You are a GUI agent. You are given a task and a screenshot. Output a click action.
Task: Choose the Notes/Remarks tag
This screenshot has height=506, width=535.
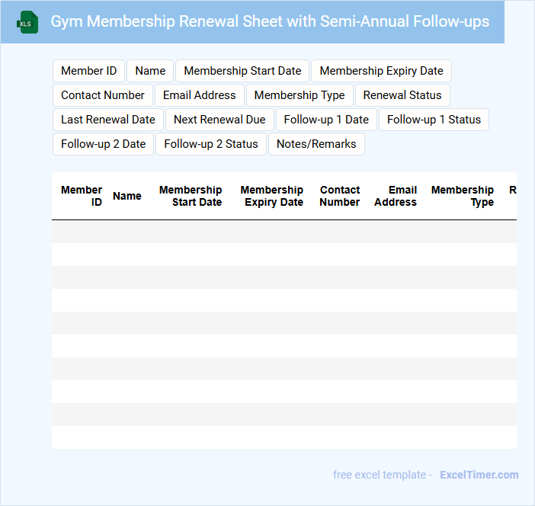point(316,144)
